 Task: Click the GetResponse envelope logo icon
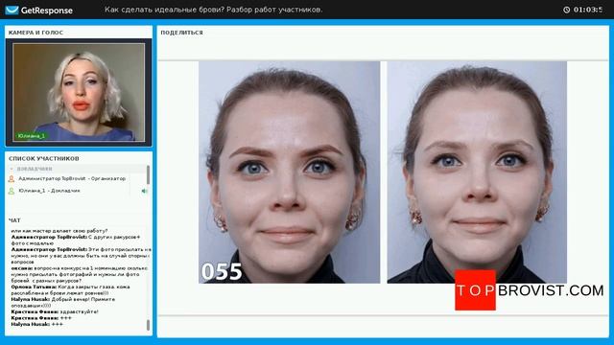pyautogui.click(x=12, y=10)
